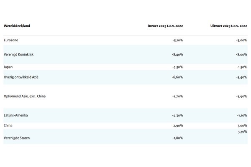Click the Uitvoer 2023 t.o.v. 2022 header
Screen dimensions: 251x167
point(228,26)
